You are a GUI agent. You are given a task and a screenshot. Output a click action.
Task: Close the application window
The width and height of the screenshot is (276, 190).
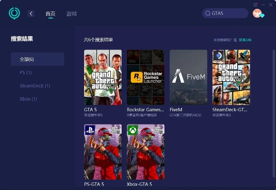pyautogui.click(x=271, y=5)
